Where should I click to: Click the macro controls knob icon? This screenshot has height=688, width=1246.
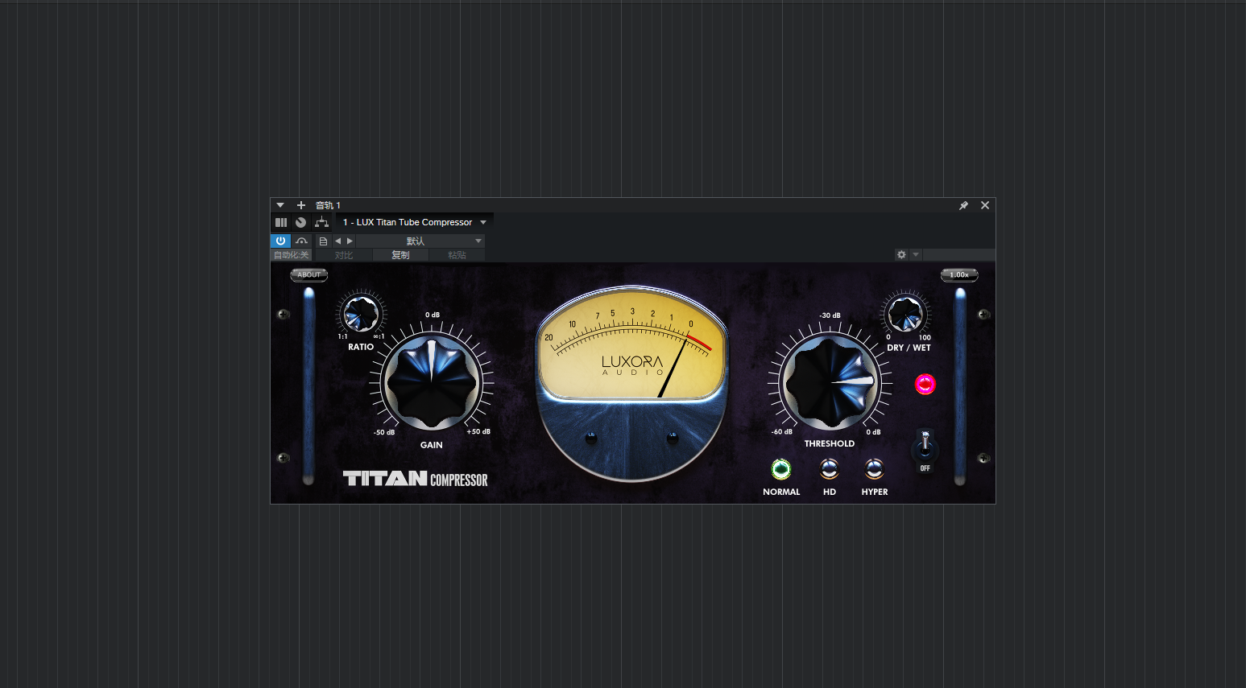point(300,222)
